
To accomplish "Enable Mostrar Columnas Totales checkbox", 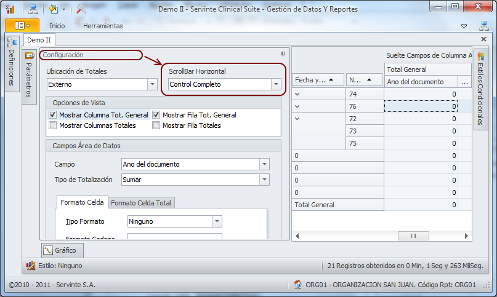I will pos(52,125).
